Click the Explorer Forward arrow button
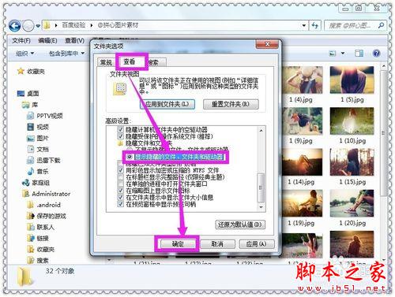 28,26
